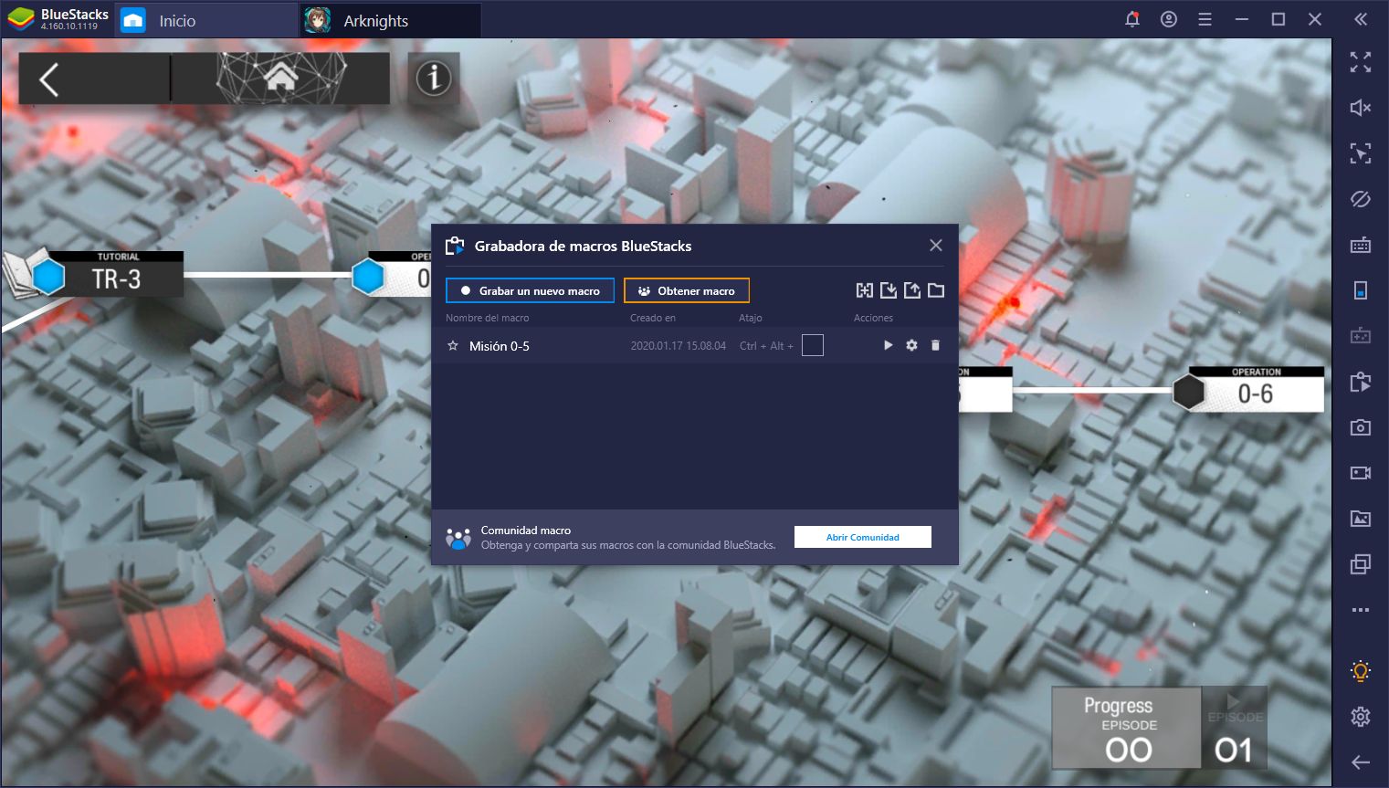
Task: Click the sidebar back arrow
Action: point(1361,762)
